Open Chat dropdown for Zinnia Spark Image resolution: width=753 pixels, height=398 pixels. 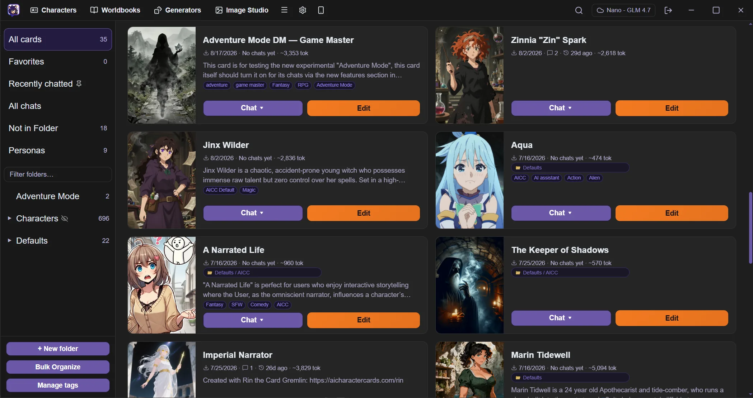[x=561, y=108]
